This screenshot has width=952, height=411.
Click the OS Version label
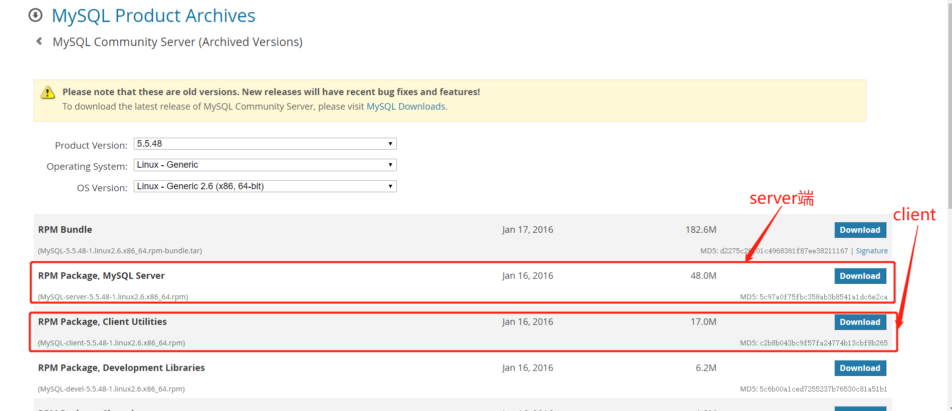click(x=102, y=188)
